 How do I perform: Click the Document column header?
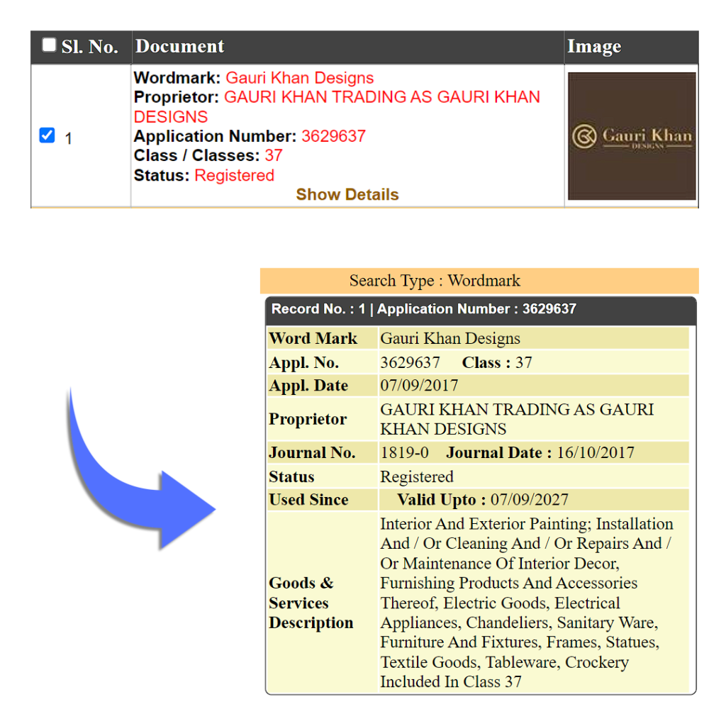click(179, 47)
